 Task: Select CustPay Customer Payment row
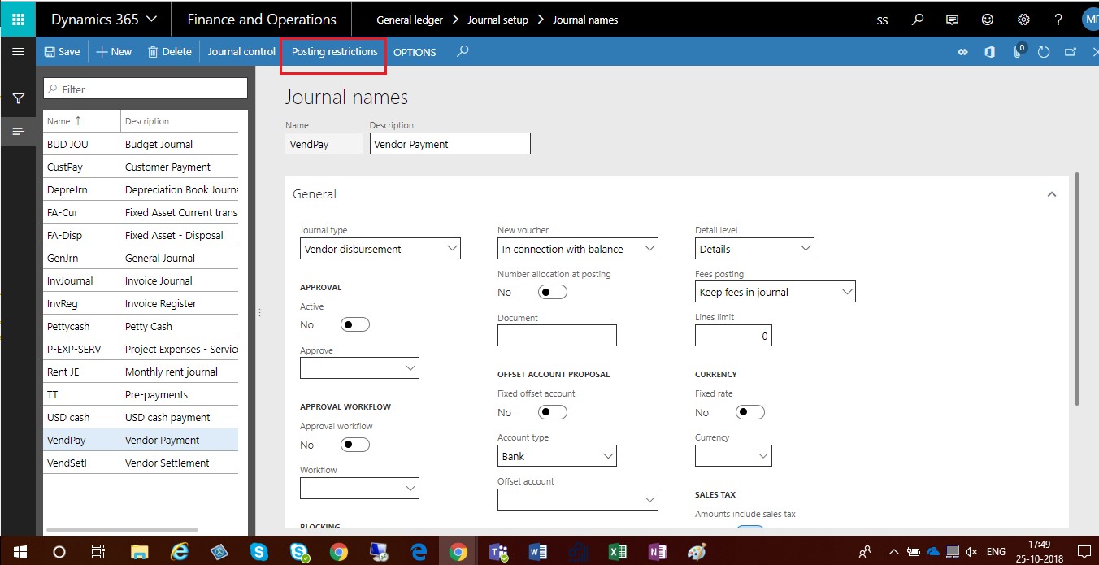coord(141,167)
